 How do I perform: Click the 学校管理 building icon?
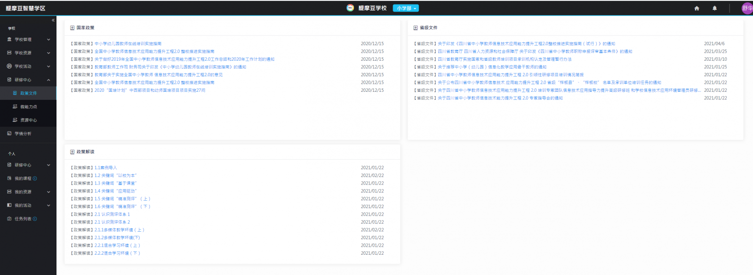tap(9, 40)
